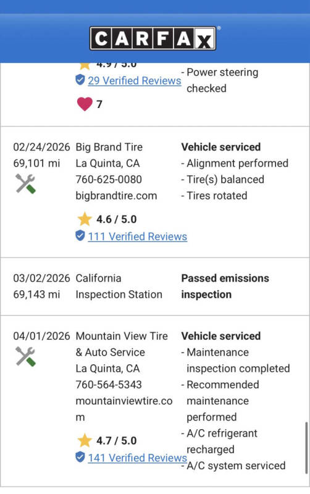Image resolution: width=310 pixels, height=494 pixels.
Task: Tap phone number 760-564-5343
Action: pos(109,385)
